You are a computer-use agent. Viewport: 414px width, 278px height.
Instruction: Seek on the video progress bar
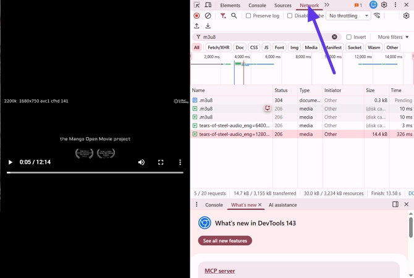[95, 172]
